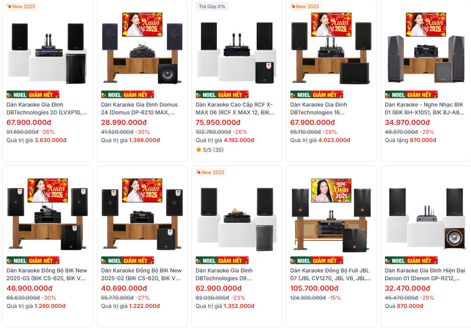Click the New 2025 badge on DBTechnologies 20
This screenshot has height=329, width=471.
pyautogui.click(x=21, y=7)
